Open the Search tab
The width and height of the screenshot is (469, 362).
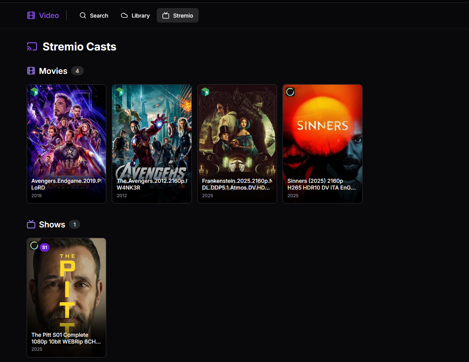point(94,15)
